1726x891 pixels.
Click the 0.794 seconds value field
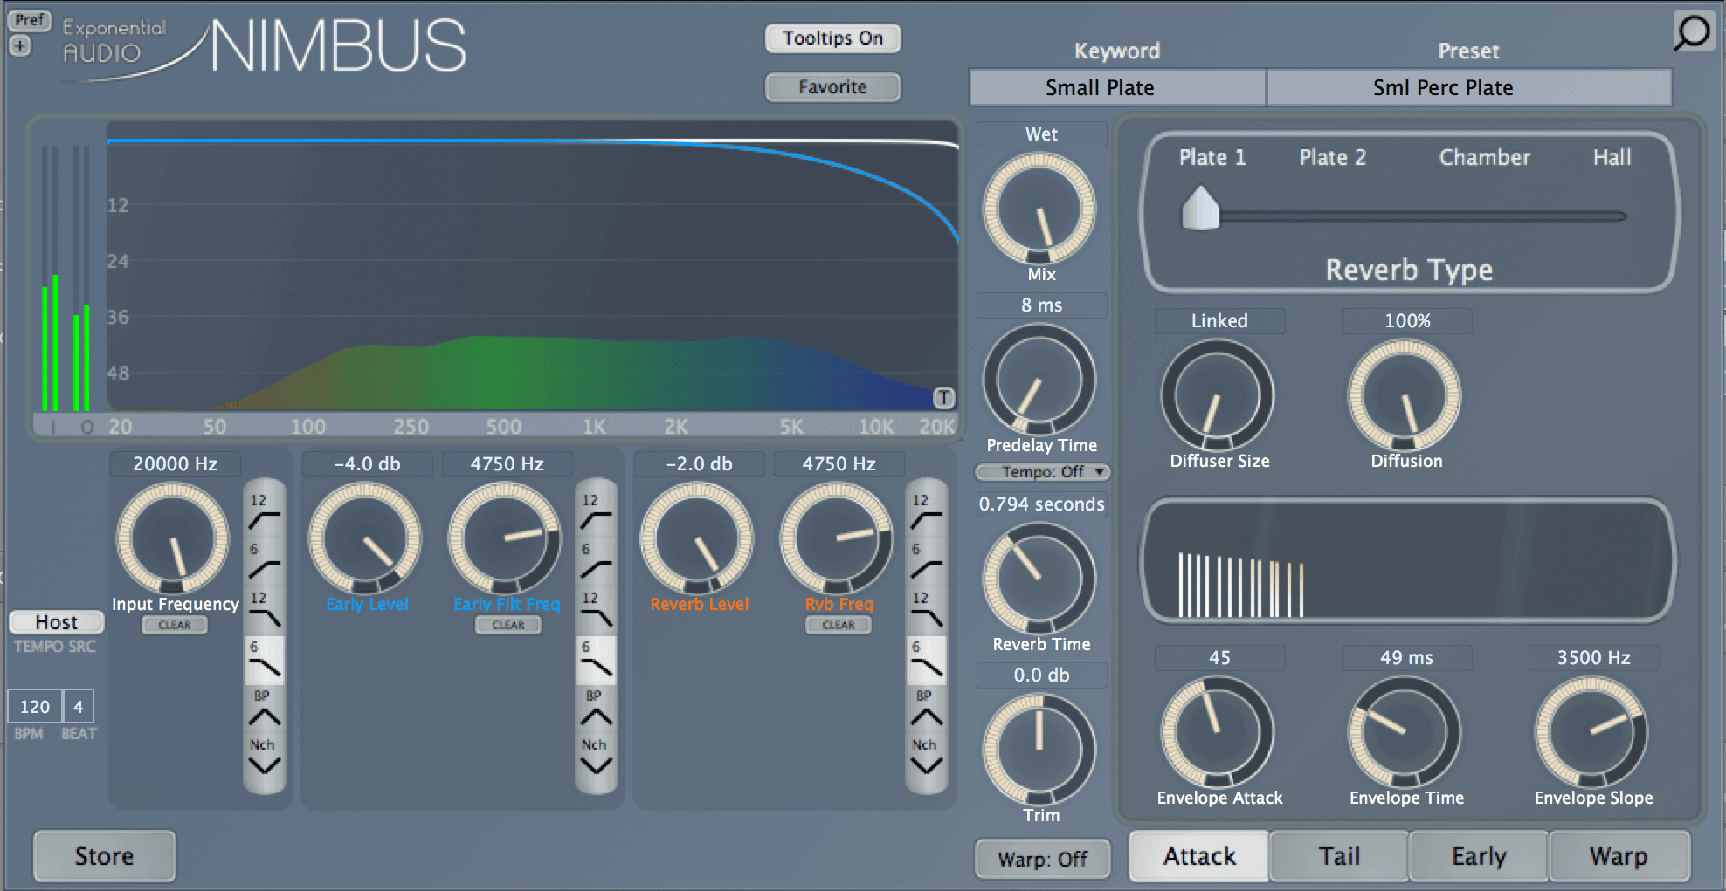[1041, 504]
